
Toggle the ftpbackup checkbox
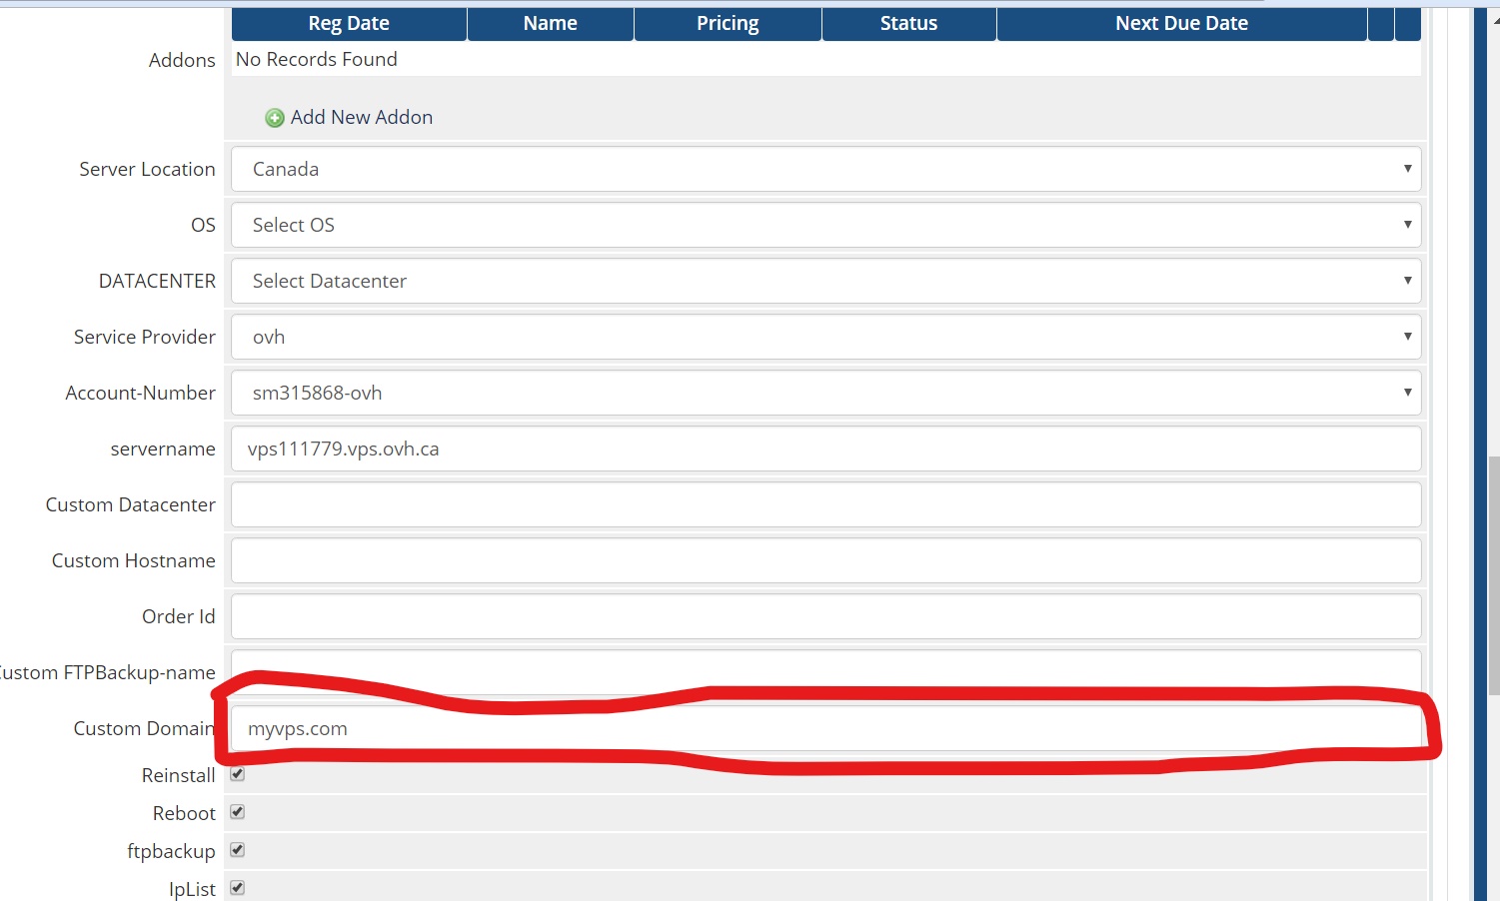(238, 850)
